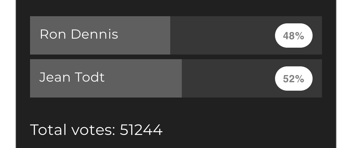Image resolution: width=352 pixels, height=148 pixels.
Task: Click the "Total votes:" label
Action: pyautogui.click(x=73, y=130)
